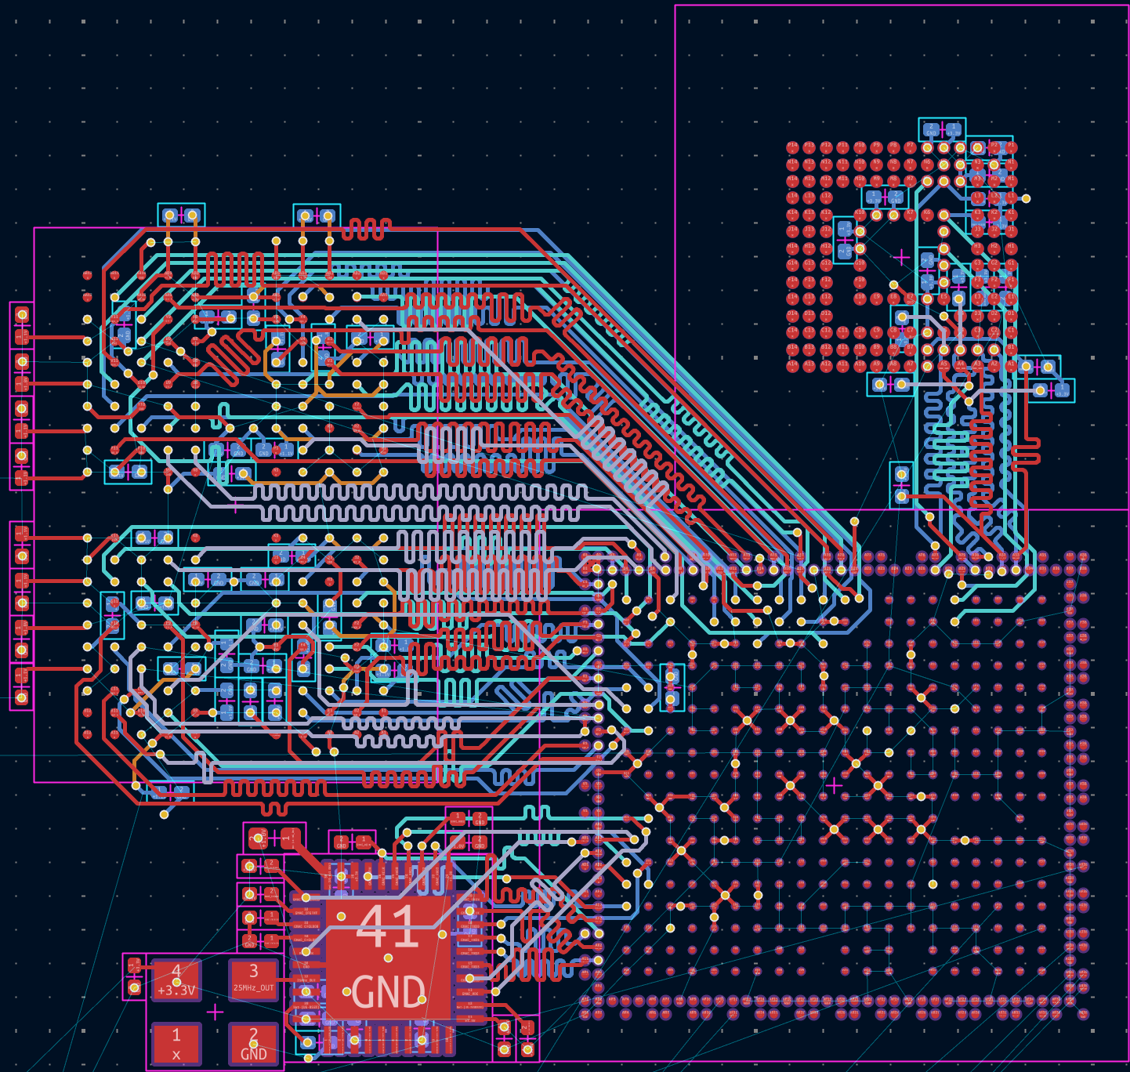
Task: Select the yellow via next to BGA pad L1
Action: click(1026, 198)
